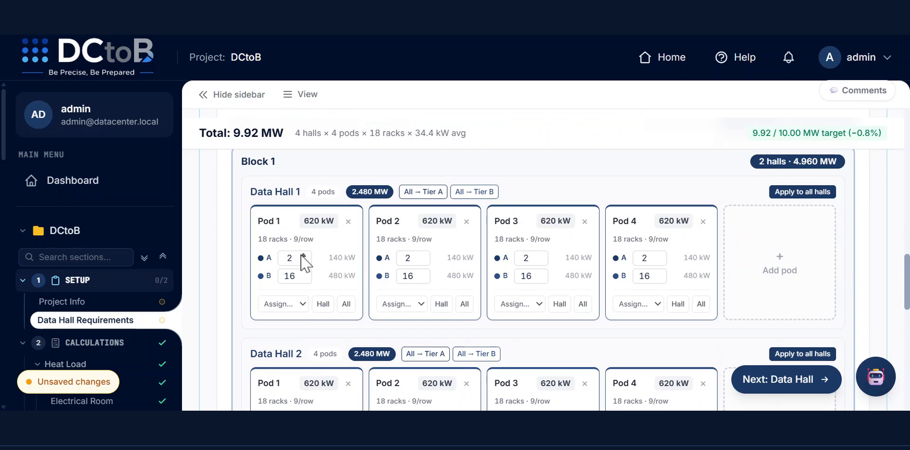Open the View menu
The image size is (910, 450).
click(x=300, y=94)
